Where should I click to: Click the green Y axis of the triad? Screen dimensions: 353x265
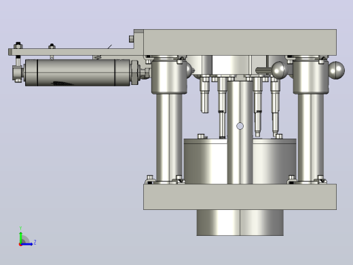click(x=20, y=237)
